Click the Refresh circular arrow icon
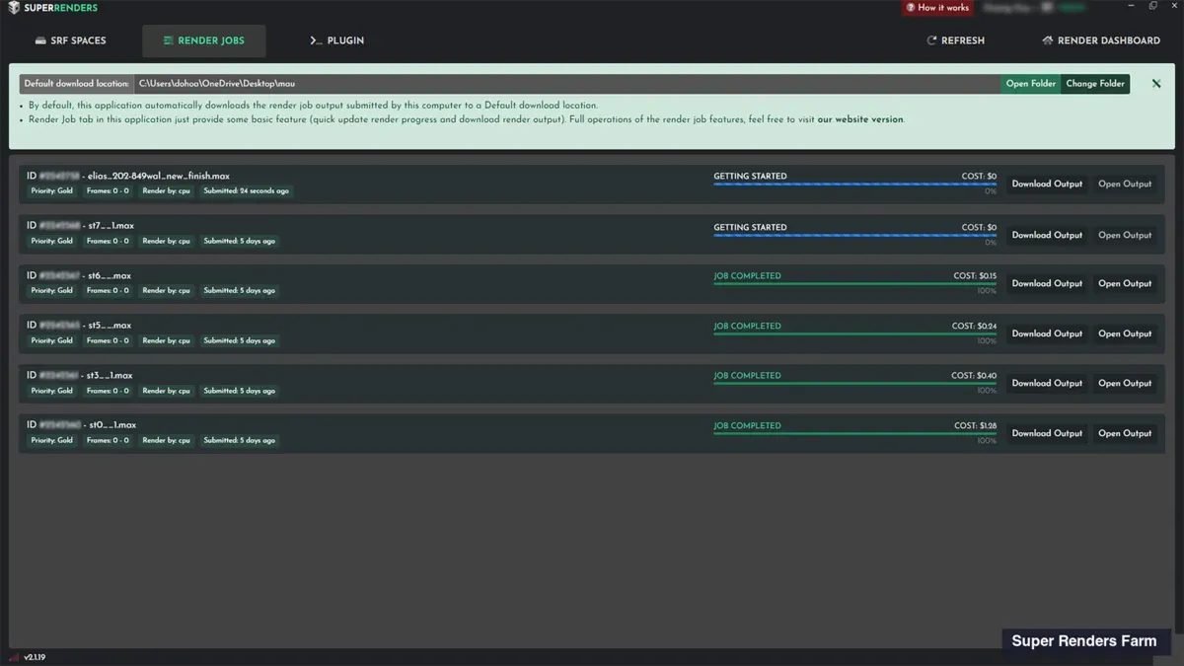Image resolution: width=1184 pixels, height=666 pixels. point(931,40)
